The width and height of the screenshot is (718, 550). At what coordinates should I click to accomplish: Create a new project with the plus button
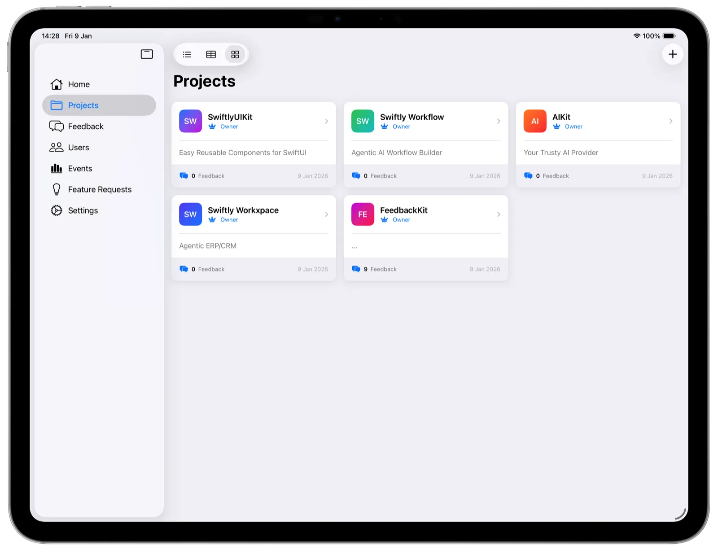[673, 54]
